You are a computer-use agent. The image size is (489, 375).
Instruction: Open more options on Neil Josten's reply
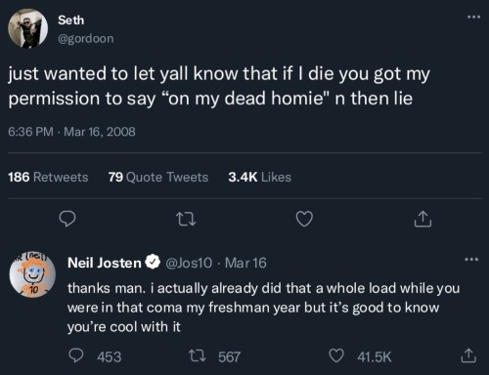click(x=471, y=260)
